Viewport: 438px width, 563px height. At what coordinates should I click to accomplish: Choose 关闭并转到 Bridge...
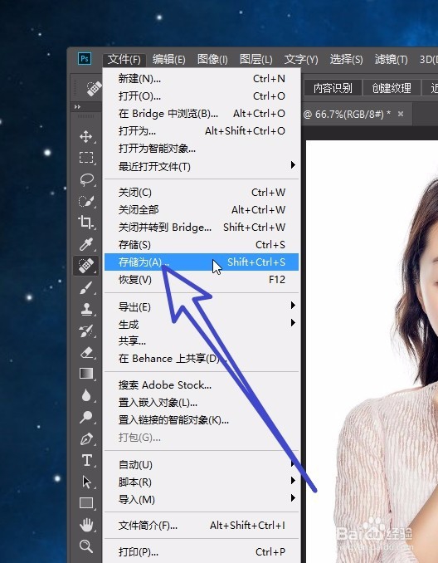202,228
